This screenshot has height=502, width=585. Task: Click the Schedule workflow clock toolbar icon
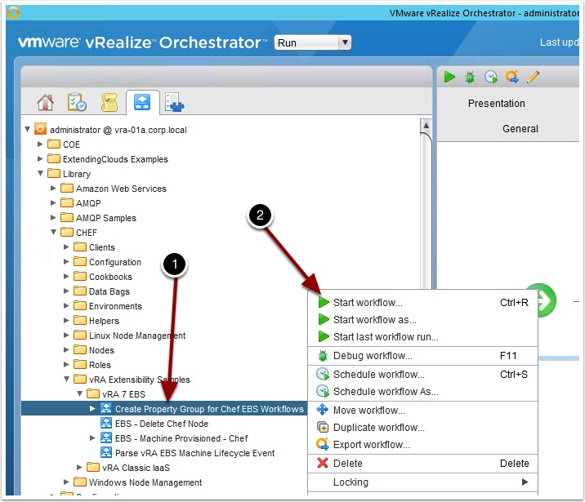click(x=490, y=77)
